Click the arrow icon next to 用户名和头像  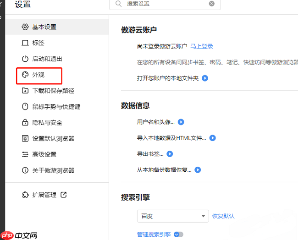pos(181,122)
